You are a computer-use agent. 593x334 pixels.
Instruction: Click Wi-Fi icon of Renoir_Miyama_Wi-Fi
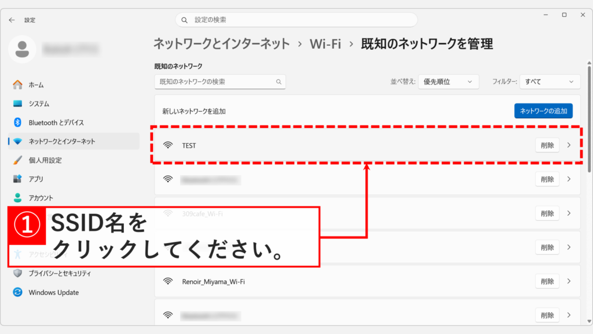click(x=168, y=281)
